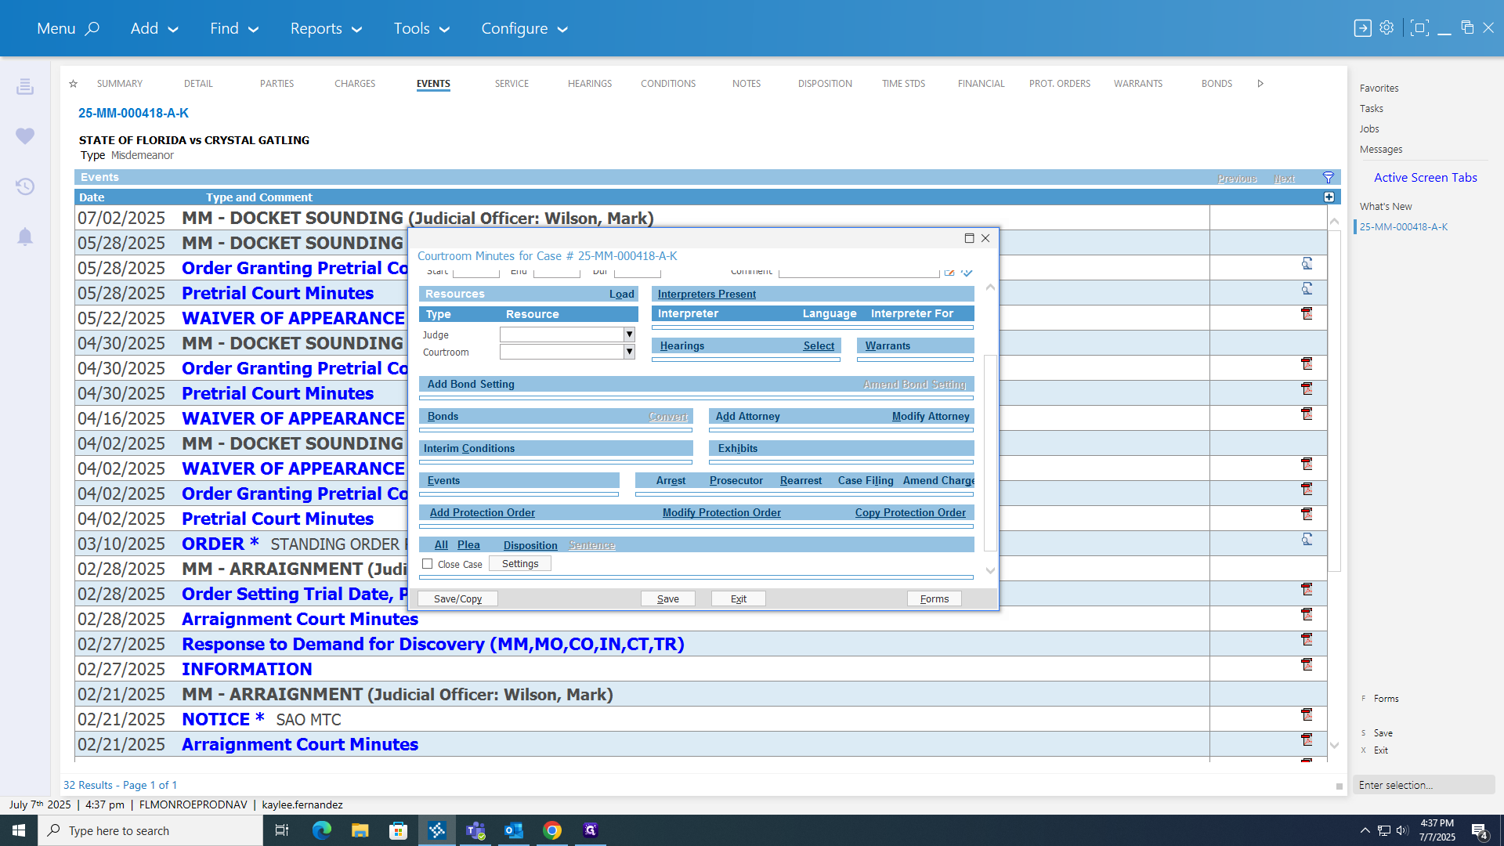The width and height of the screenshot is (1504, 846).
Task: Click the spell-check icon next to Comment
Action: 967,272
